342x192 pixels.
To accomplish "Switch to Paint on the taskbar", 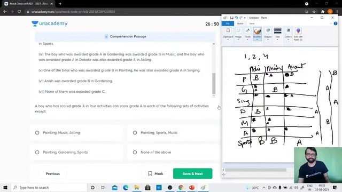I will (x=203, y=187).
